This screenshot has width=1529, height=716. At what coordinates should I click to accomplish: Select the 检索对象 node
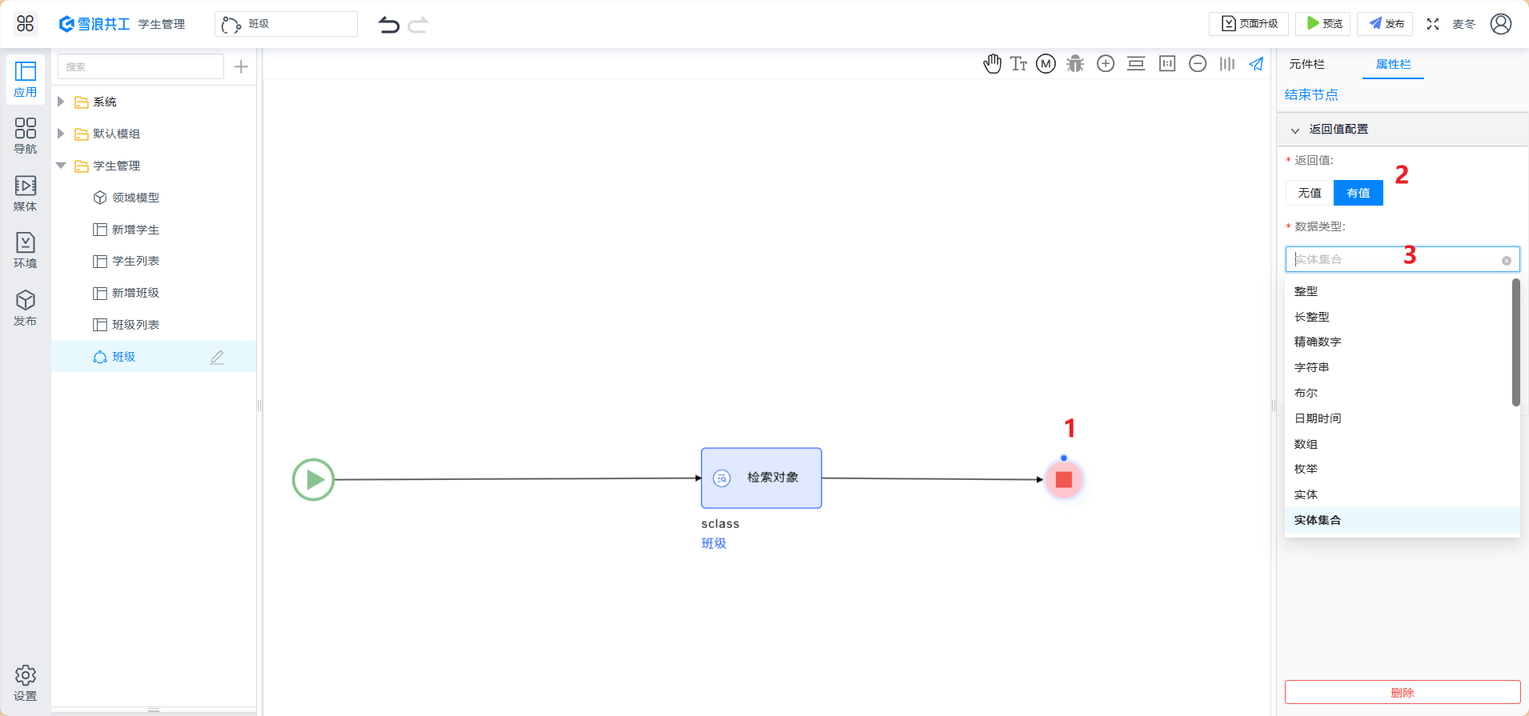click(761, 478)
